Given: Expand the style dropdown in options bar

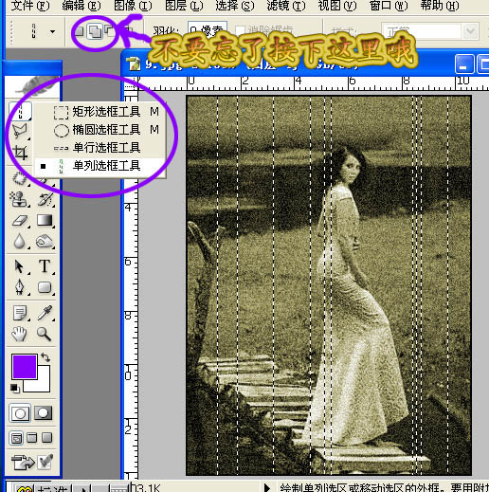Looking at the screenshot, I should click(470, 31).
